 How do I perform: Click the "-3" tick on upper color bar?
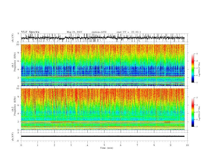pos(196,54)
